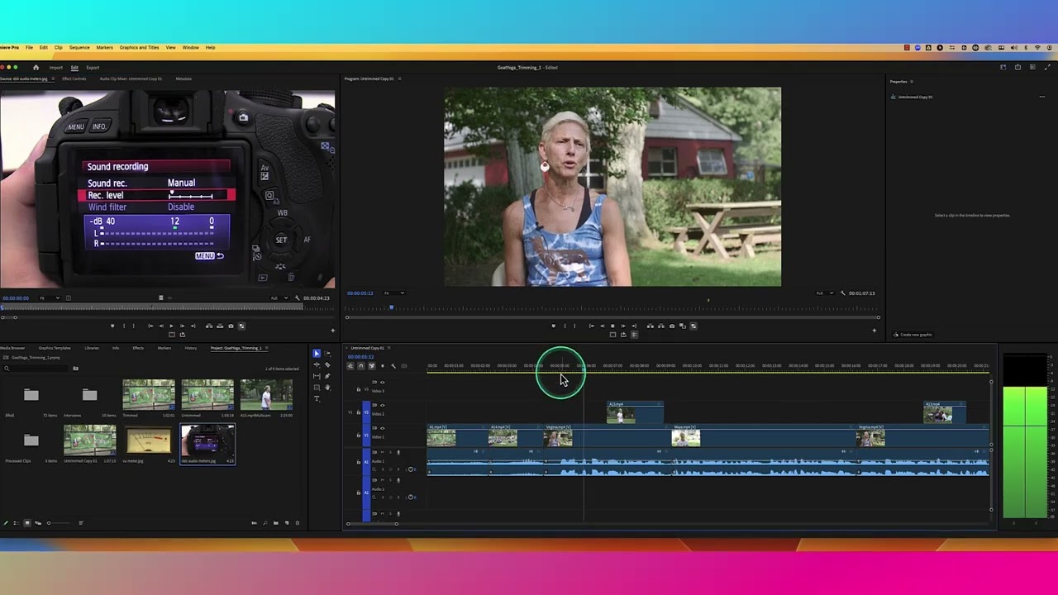Viewport: 1058px width, 595px height.
Task: Open Properties panel options ellipsis
Action: (1041, 97)
